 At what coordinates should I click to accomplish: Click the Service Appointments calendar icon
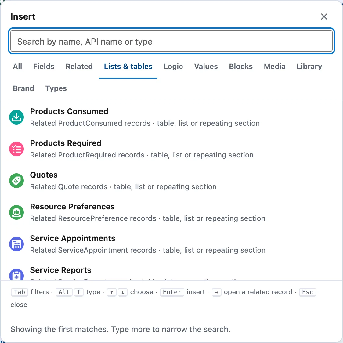(x=16, y=244)
